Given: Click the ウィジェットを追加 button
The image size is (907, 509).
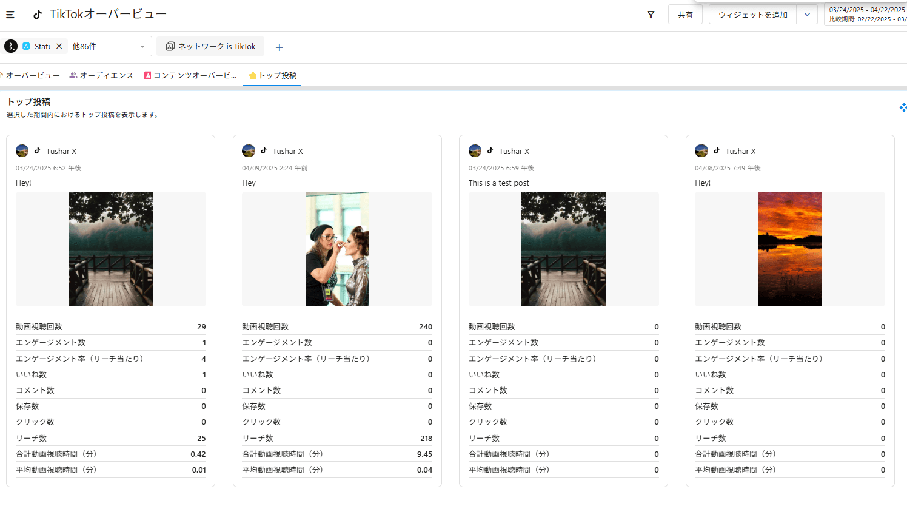Looking at the screenshot, I should click(752, 15).
